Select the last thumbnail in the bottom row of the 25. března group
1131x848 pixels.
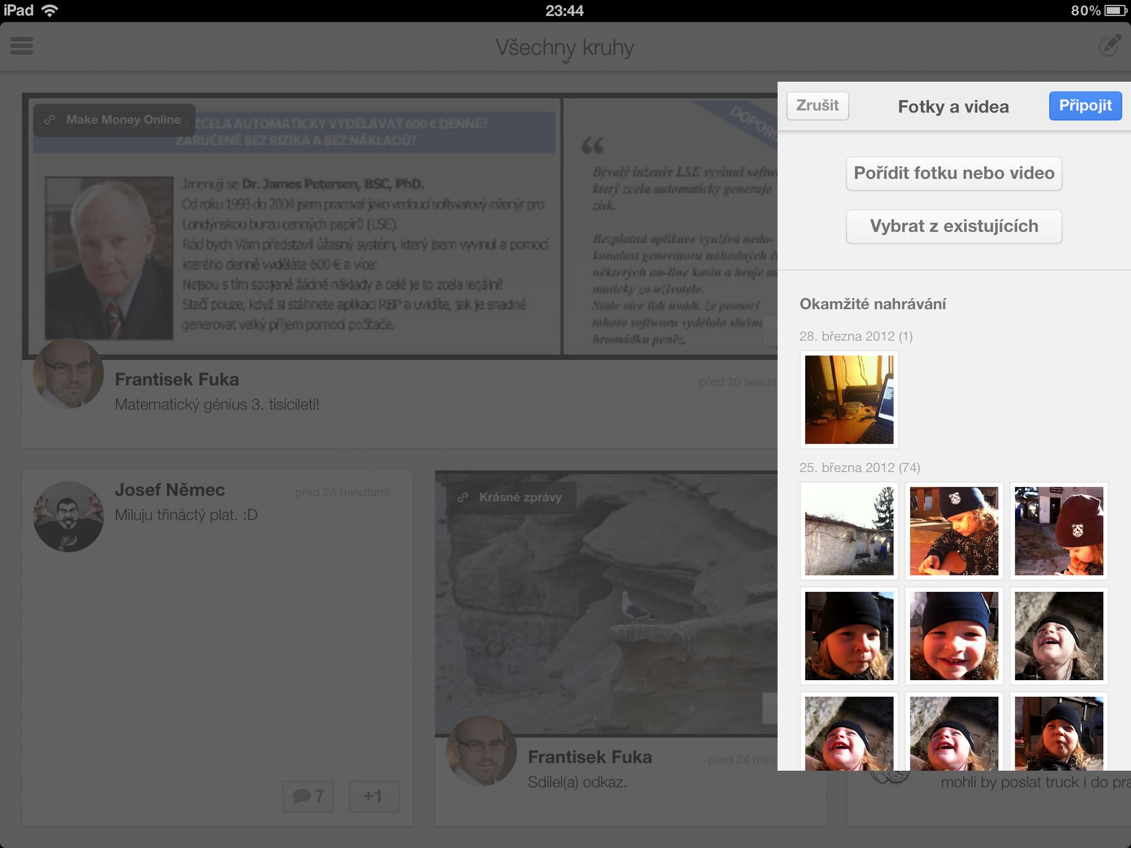tap(1059, 732)
